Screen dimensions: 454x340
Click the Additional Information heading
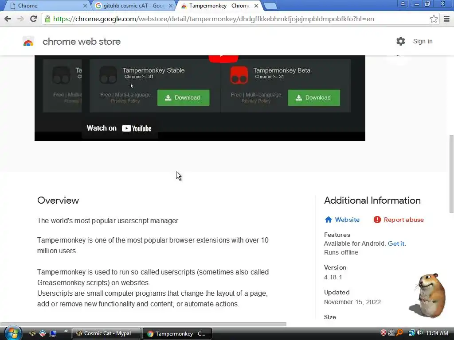(x=372, y=201)
